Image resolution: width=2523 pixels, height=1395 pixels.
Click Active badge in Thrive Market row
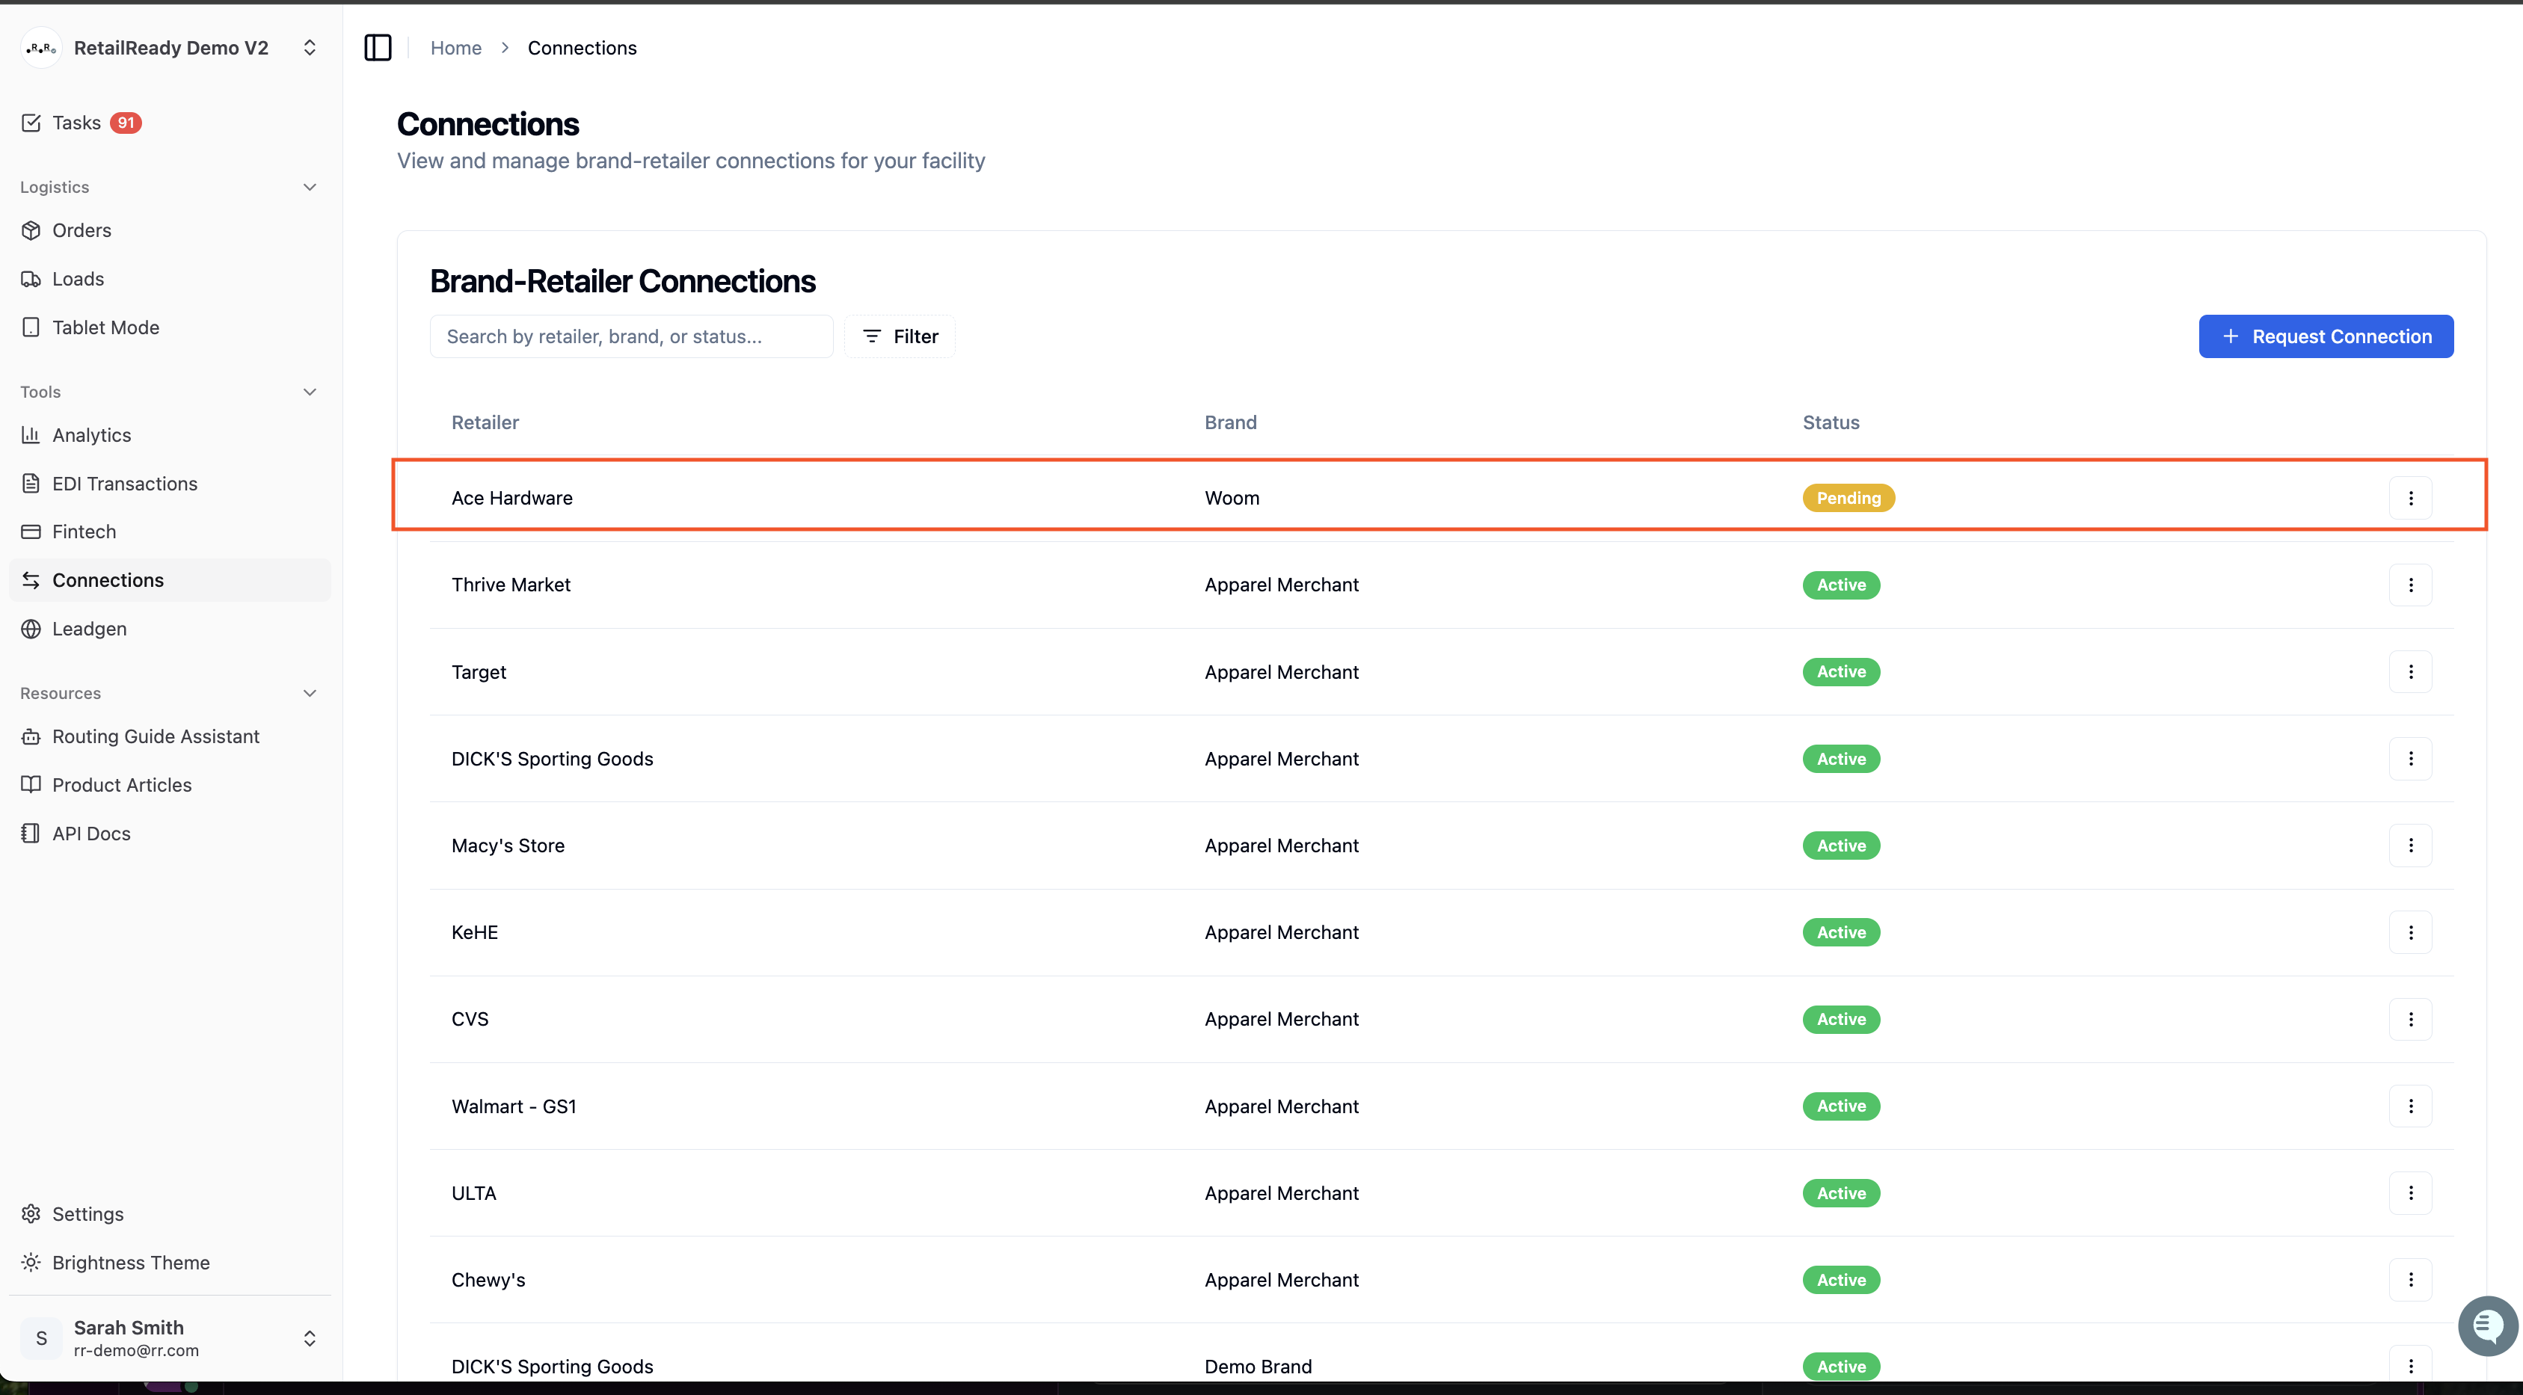tap(1840, 585)
